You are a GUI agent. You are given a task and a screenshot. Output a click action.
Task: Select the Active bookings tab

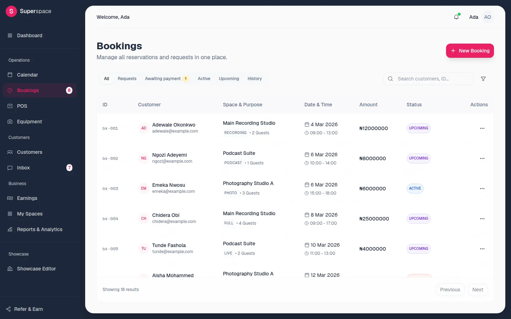(x=204, y=79)
